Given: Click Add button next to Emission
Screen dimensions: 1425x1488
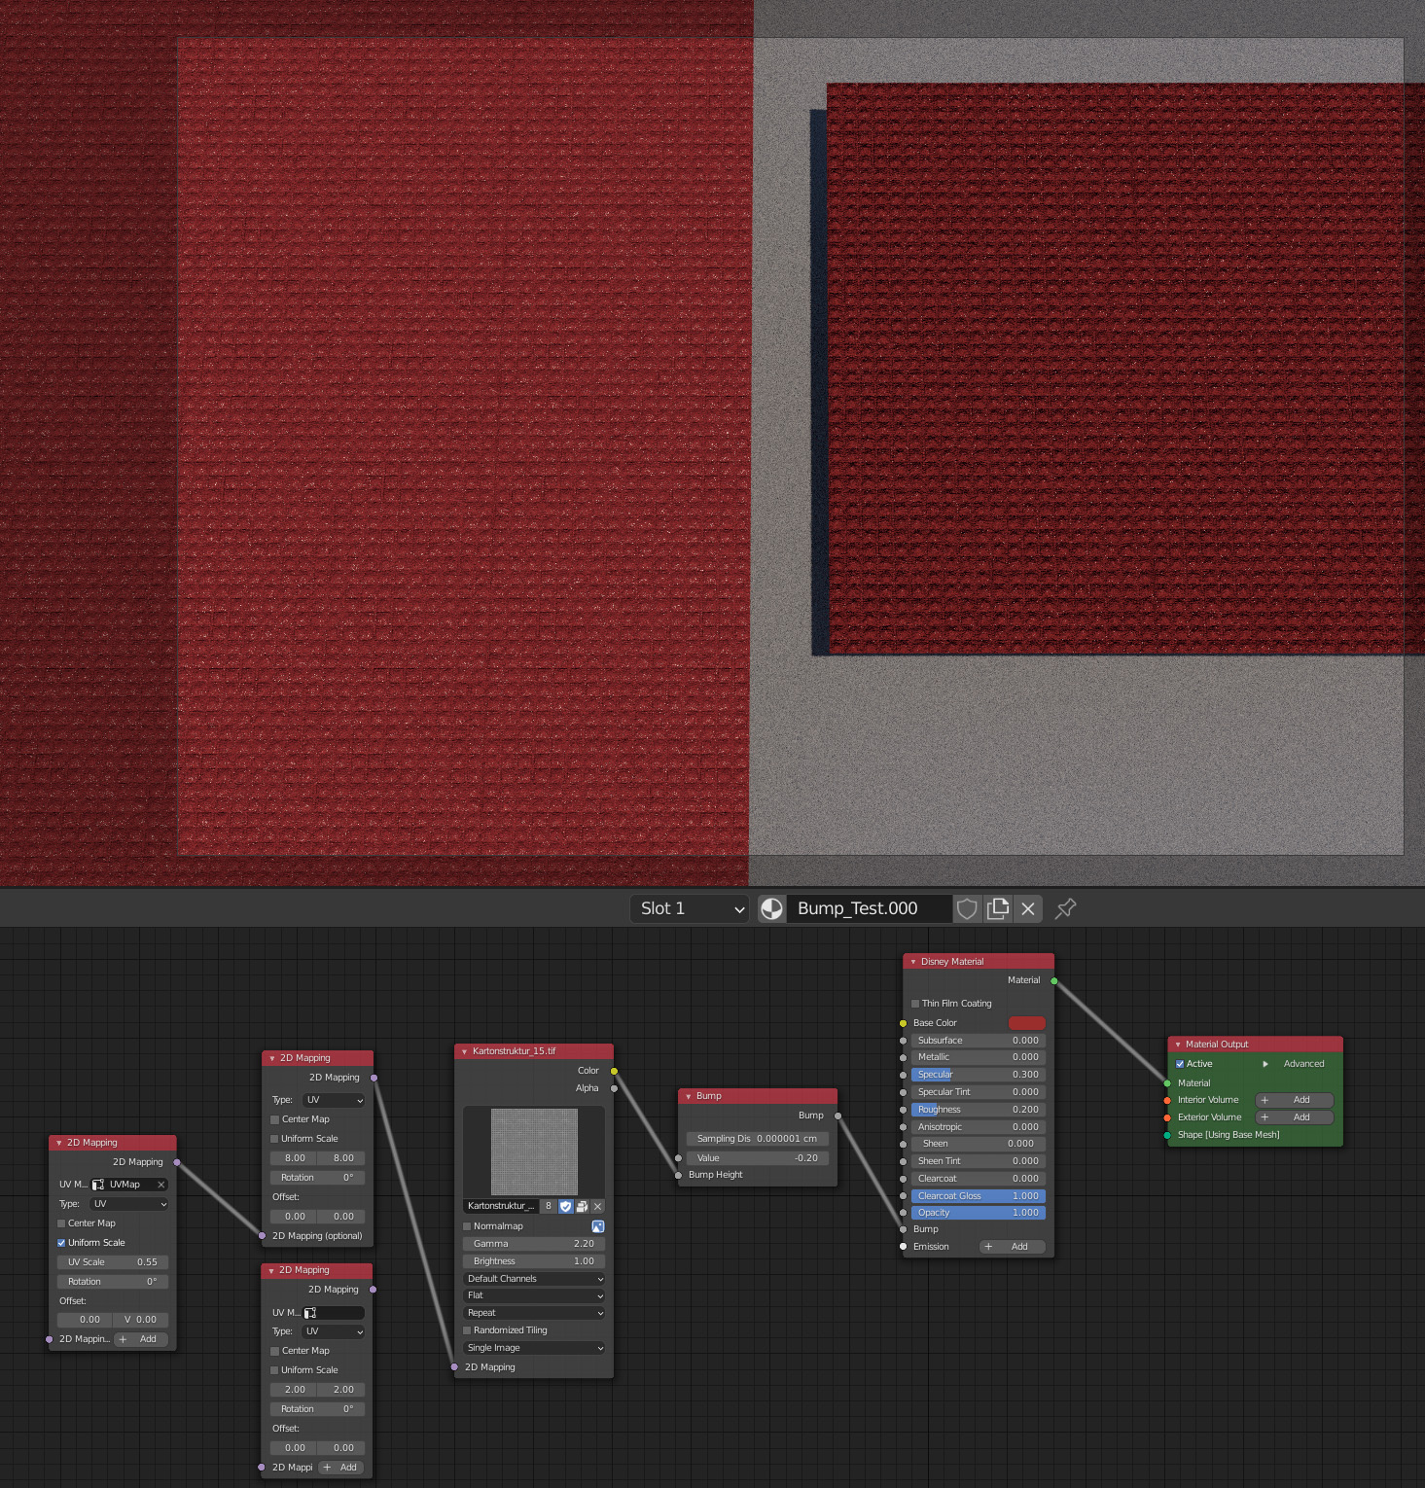Looking at the screenshot, I should tap(1012, 1247).
